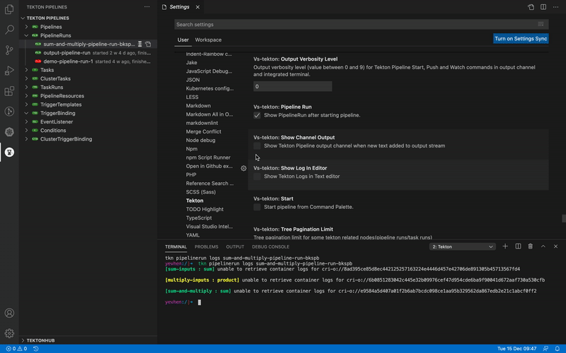Kill the active terminal
Viewport: 566px width, 353px height.
[530, 246]
